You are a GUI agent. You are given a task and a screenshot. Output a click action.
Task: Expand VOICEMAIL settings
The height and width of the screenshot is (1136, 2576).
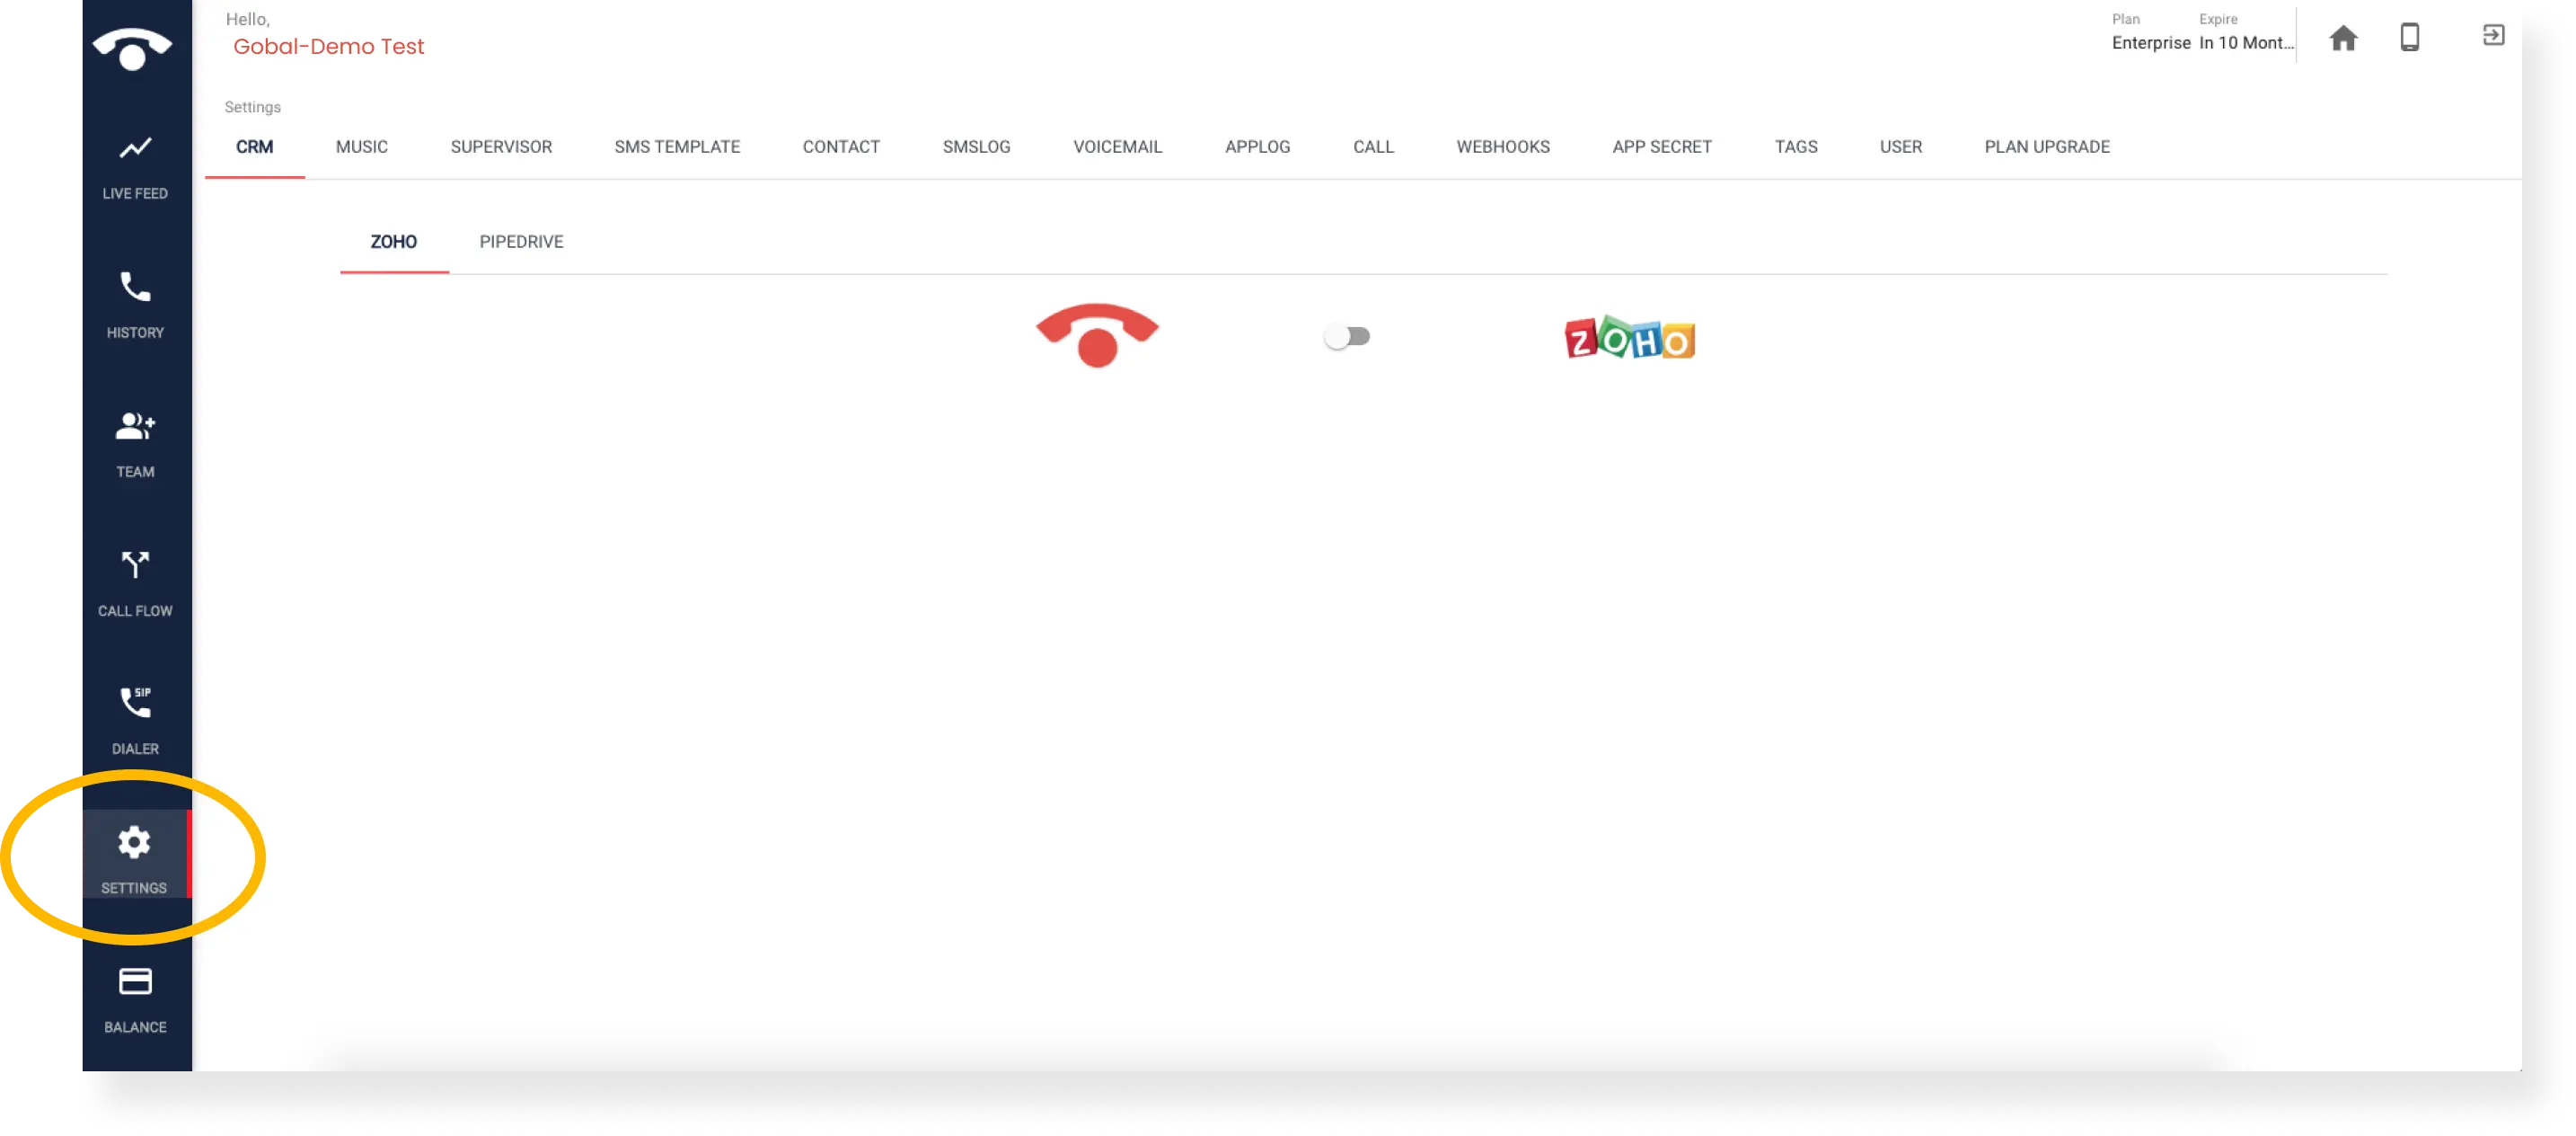(1117, 146)
